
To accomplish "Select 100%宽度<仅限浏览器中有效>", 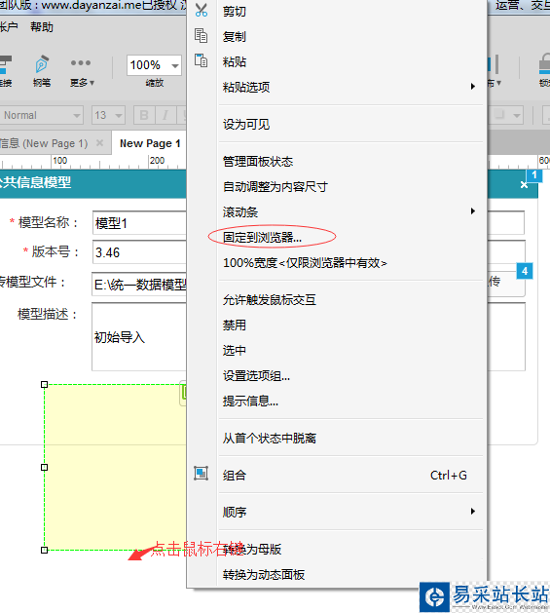I will (x=337, y=263).
